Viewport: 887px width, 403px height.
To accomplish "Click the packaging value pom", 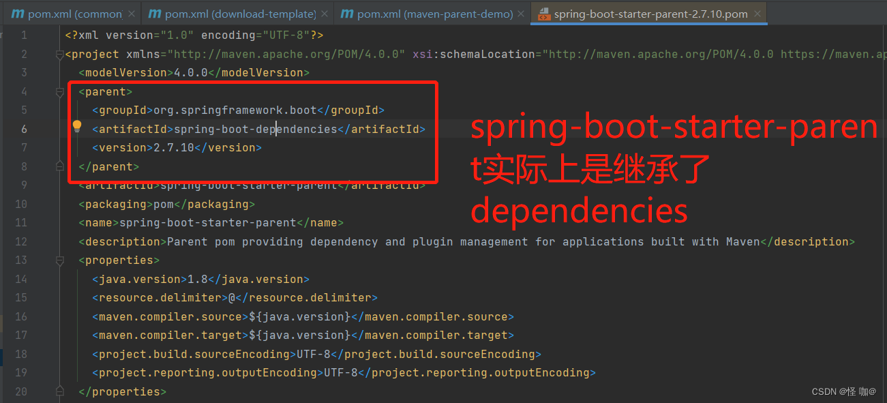I will 164,204.
